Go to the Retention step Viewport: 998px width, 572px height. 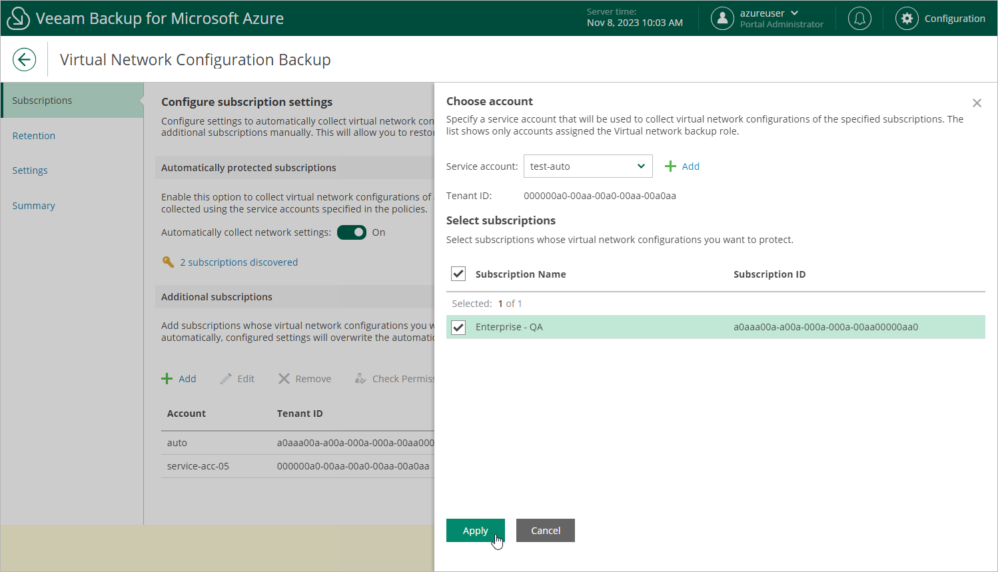[x=33, y=136]
